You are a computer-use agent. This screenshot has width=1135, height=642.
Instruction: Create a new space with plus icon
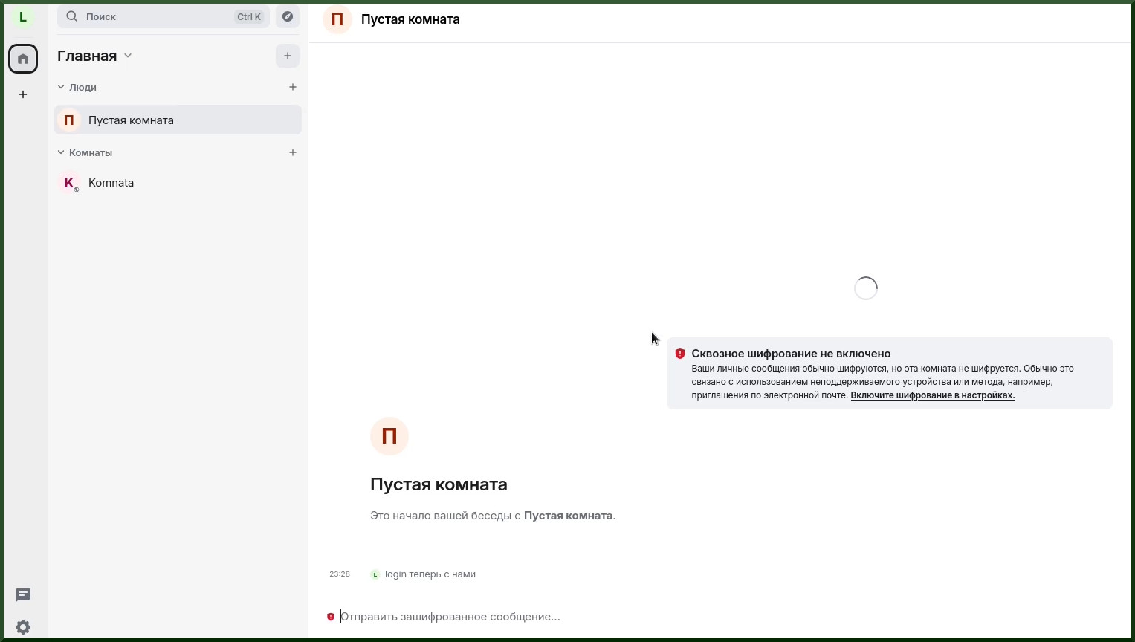pyautogui.click(x=23, y=94)
